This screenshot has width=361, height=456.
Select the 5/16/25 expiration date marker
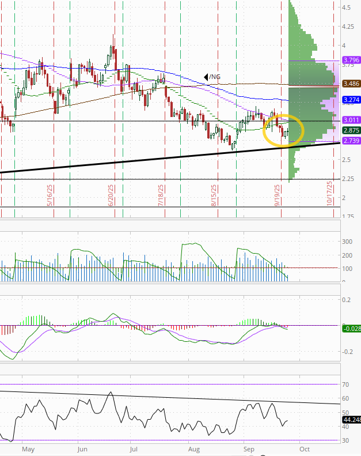click(50, 195)
